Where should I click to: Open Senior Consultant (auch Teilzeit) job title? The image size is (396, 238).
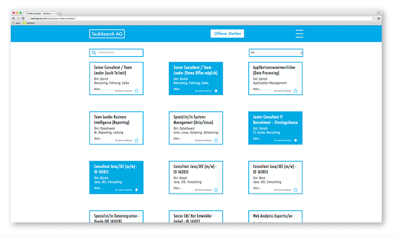click(113, 70)
